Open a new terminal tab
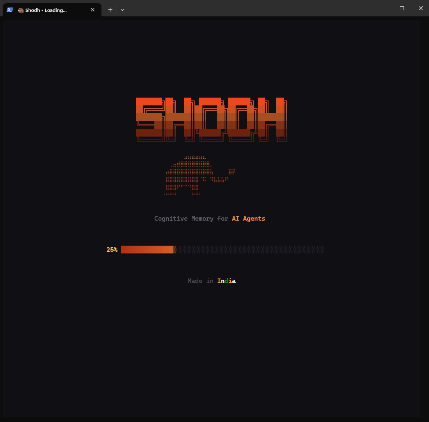The height and width of the screenshot is (422, 429). (x=110, y=10)
